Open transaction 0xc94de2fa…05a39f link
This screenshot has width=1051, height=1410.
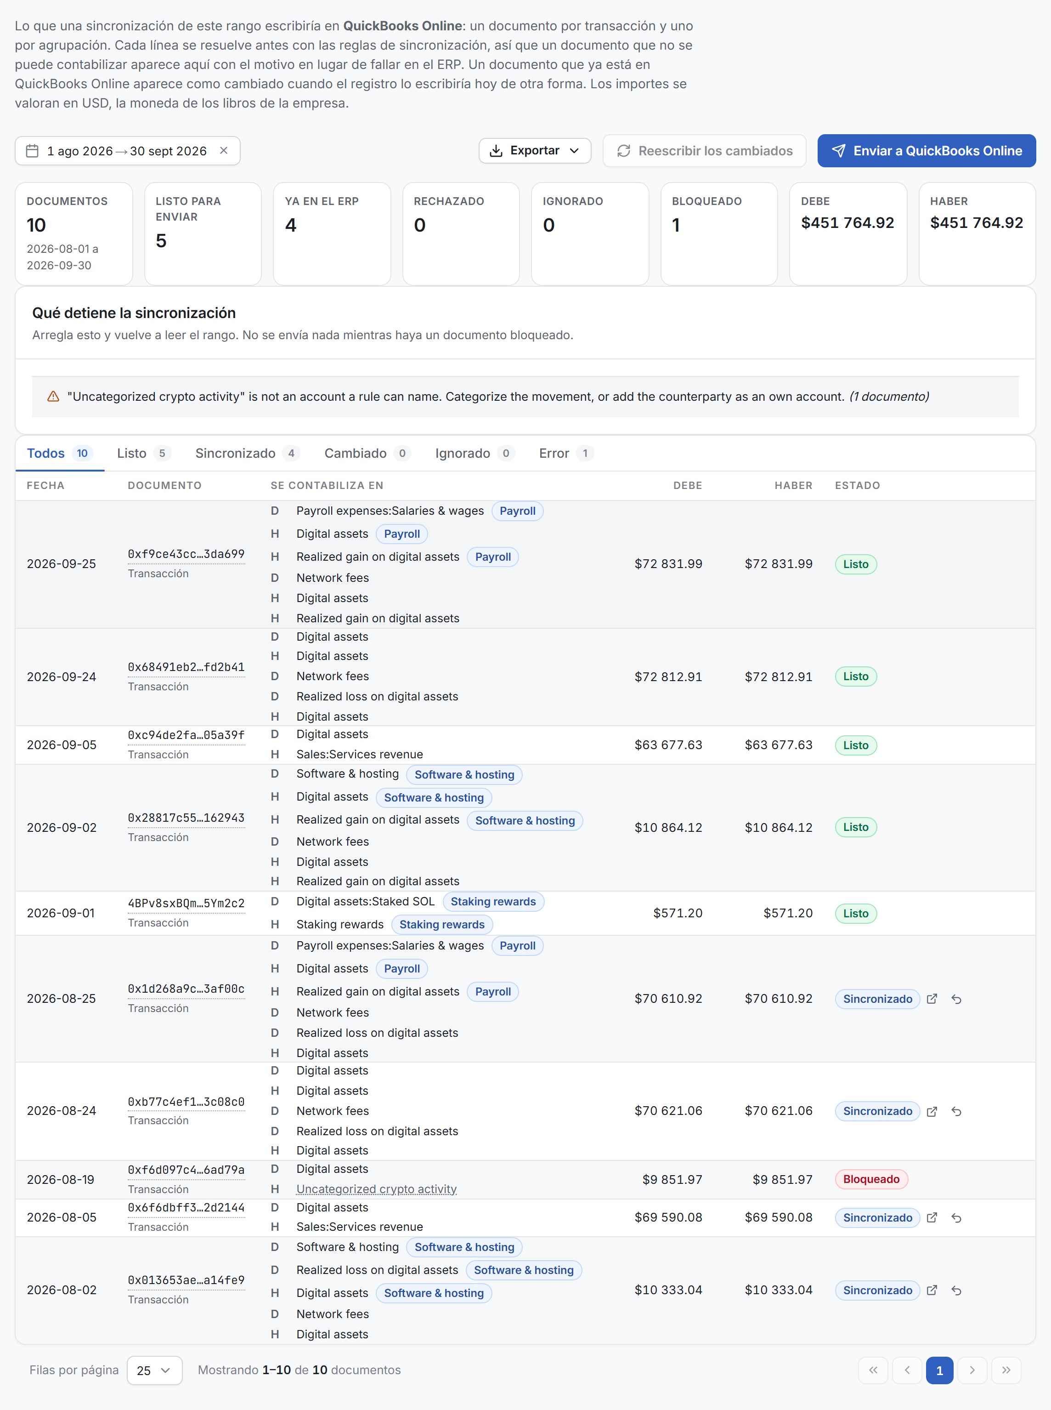pos(186,735)
